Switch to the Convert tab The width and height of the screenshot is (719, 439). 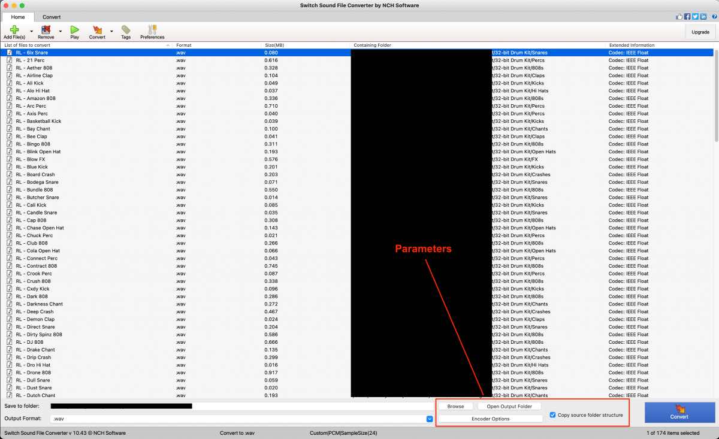tap(52, 17)
